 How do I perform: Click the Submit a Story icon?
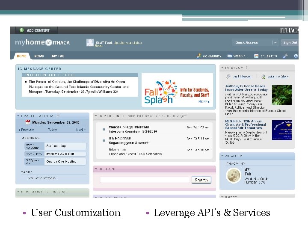(263, 76)
